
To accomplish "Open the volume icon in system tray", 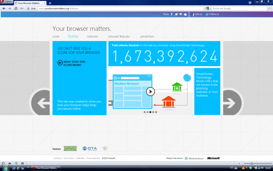I will coord(262,168).
